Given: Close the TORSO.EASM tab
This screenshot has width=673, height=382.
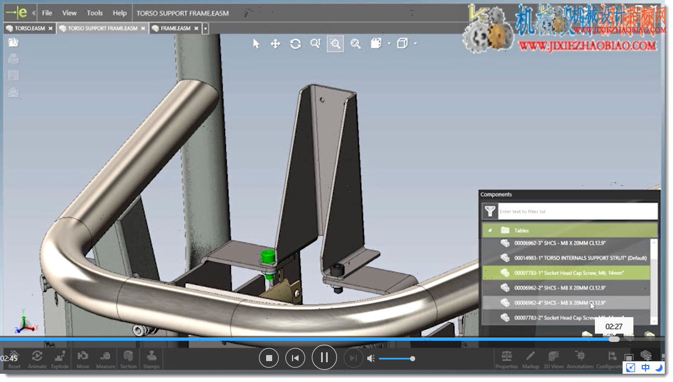Looking at the screenshot, I should point(51,28).
